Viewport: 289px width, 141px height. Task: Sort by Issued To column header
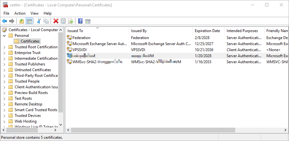97,31
